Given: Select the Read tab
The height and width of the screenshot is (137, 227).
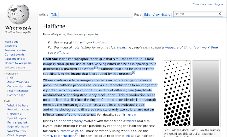Looking at the screenshot, I should click(138, 15).
